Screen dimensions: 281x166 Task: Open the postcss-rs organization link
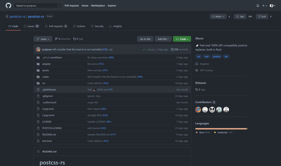tap(17, 16)
